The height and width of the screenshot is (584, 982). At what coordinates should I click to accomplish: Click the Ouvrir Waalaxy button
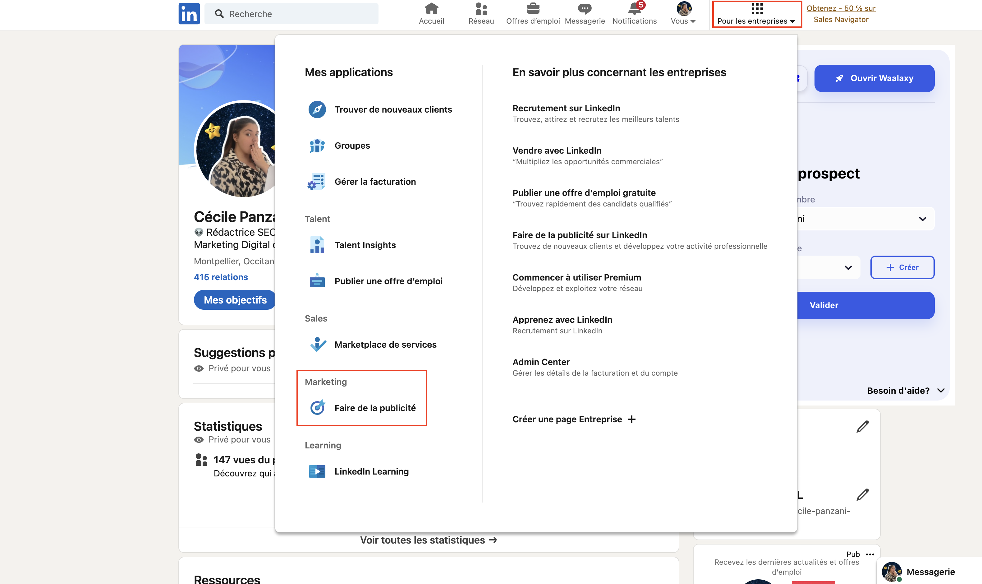coord(874,78)
